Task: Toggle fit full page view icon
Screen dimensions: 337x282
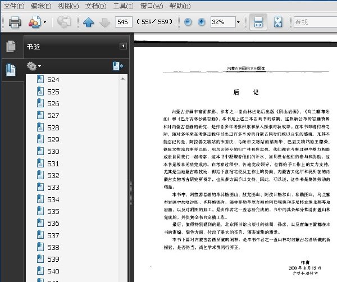Action: tap(278, 22)
